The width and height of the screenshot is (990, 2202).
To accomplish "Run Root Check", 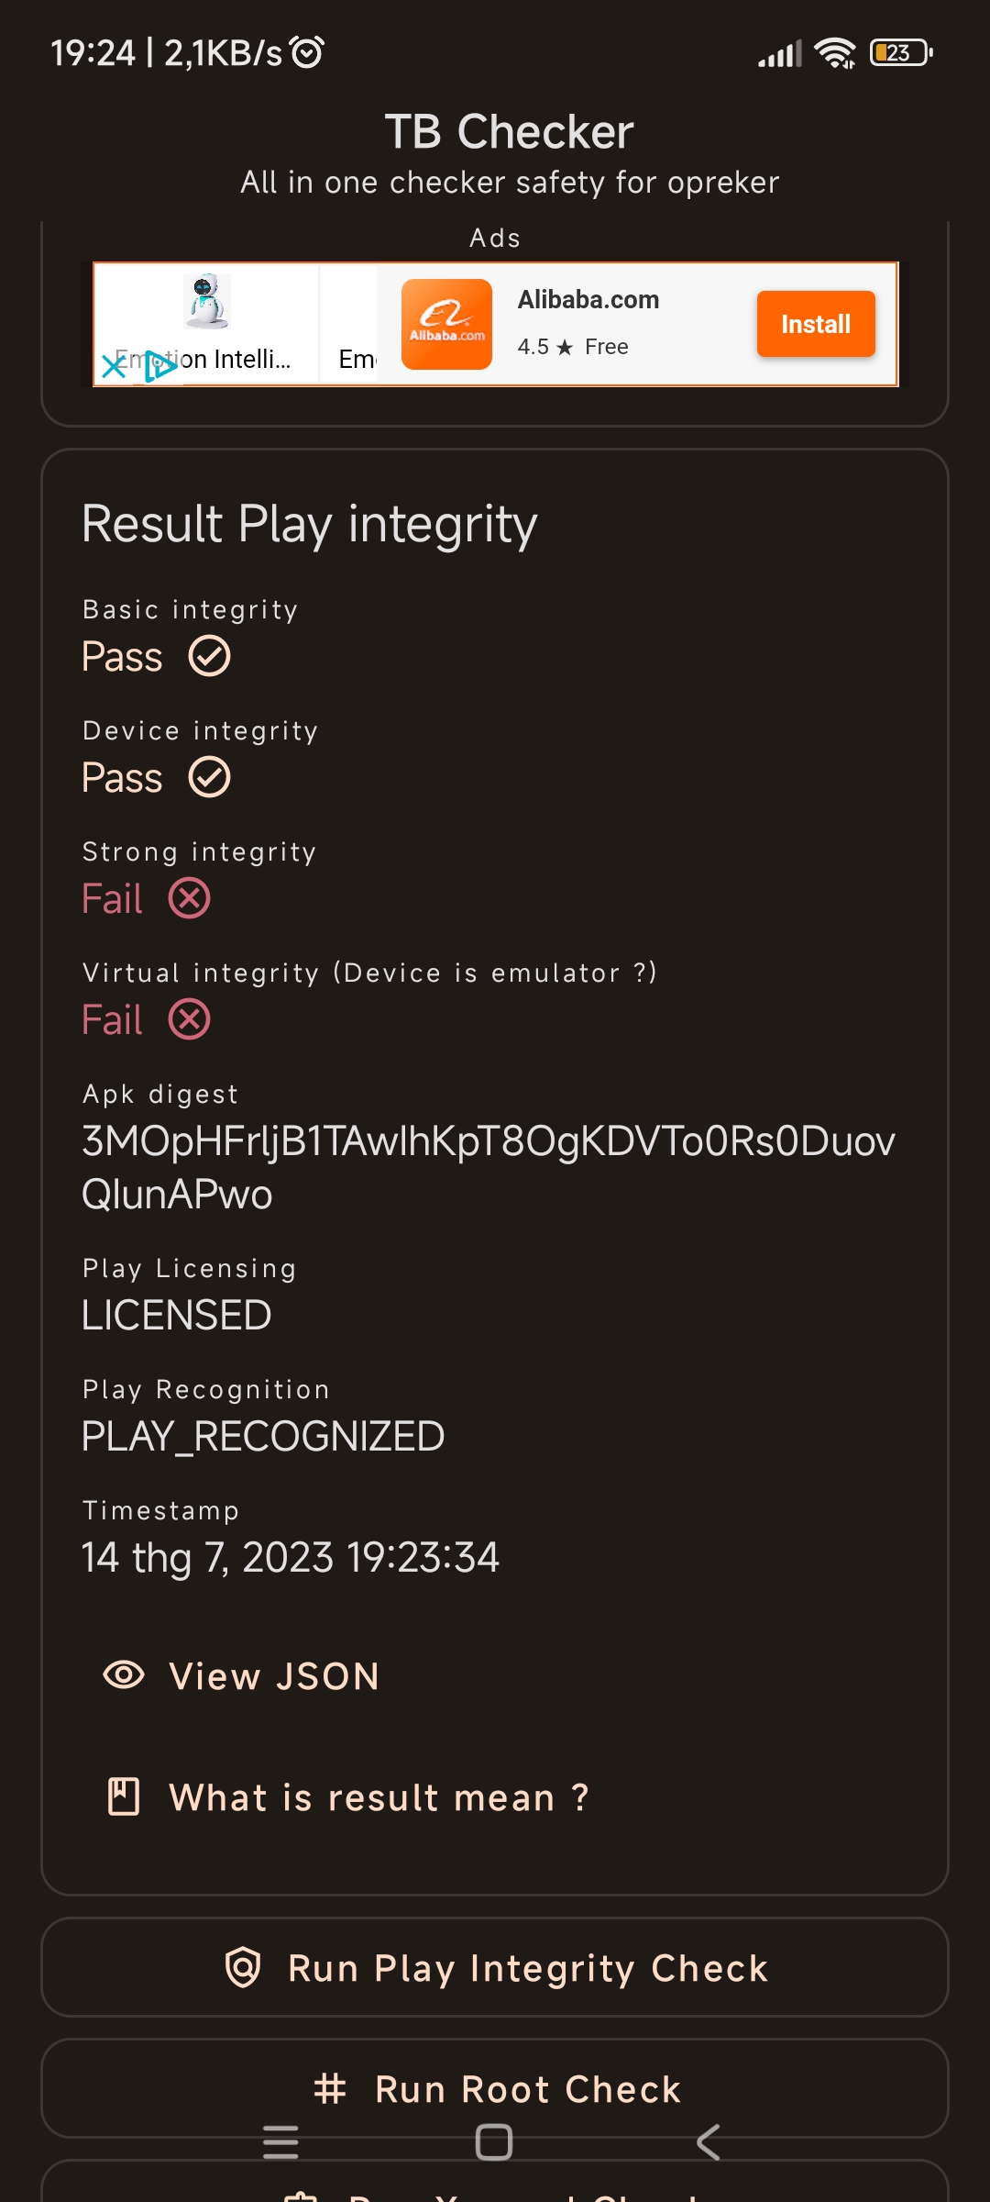I will pyautogui.click(x=495, y=2088).
